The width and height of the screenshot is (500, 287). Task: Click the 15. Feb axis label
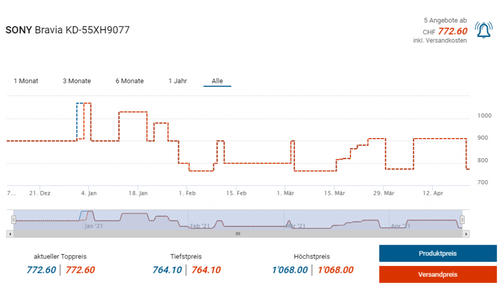coord(236,193)
